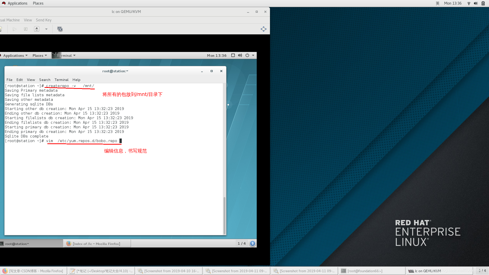Screen dimensions: 489x275
Task: Click host workspace switcher 1 / 4
Action: pos(482,271)
